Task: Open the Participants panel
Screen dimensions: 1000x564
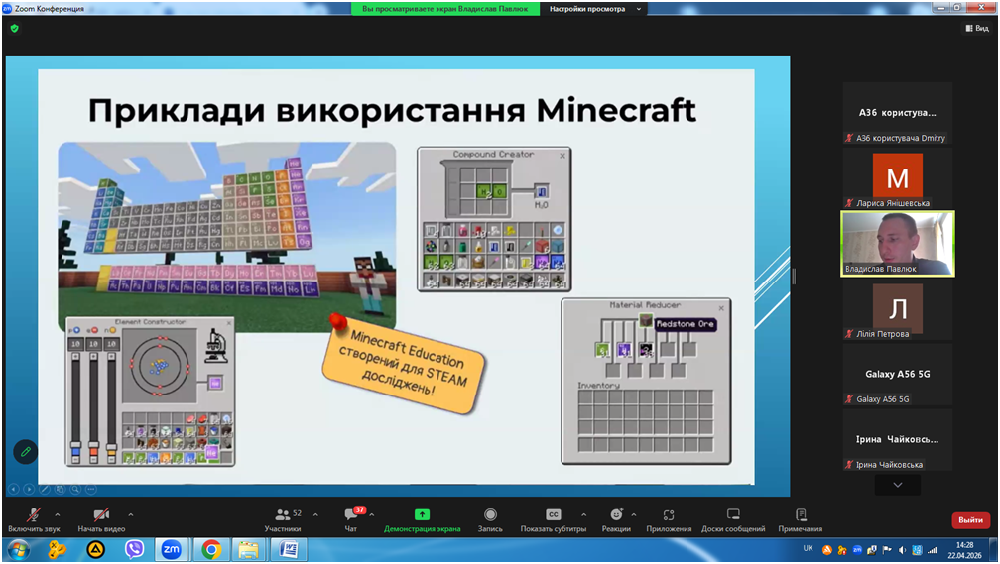Action: (283, 515)
